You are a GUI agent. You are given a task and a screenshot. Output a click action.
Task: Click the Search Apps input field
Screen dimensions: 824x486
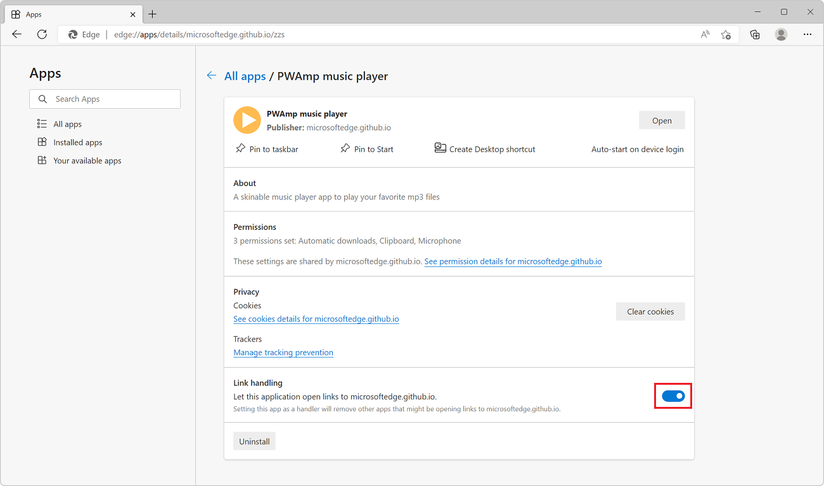[105, 99]
